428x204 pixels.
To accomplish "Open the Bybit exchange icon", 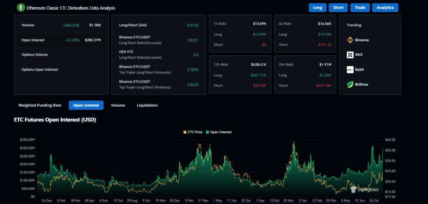I will [x=350, y=70].
